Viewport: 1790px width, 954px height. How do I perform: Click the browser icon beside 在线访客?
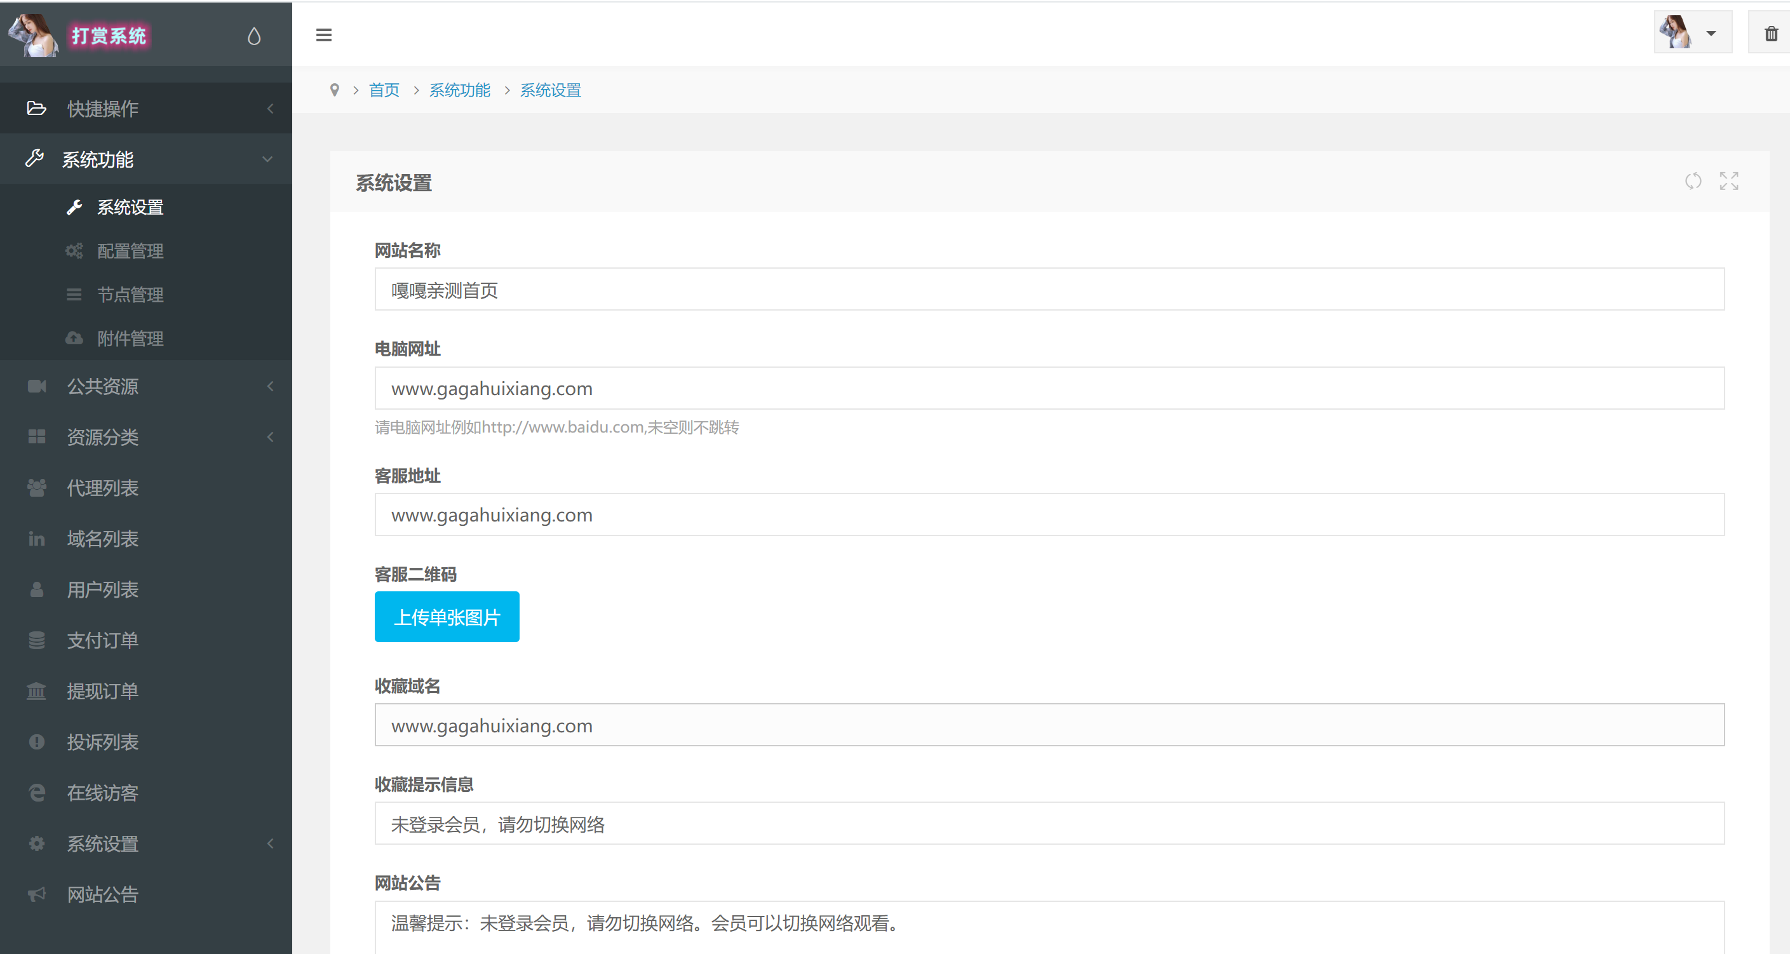[x=37, y=792]
